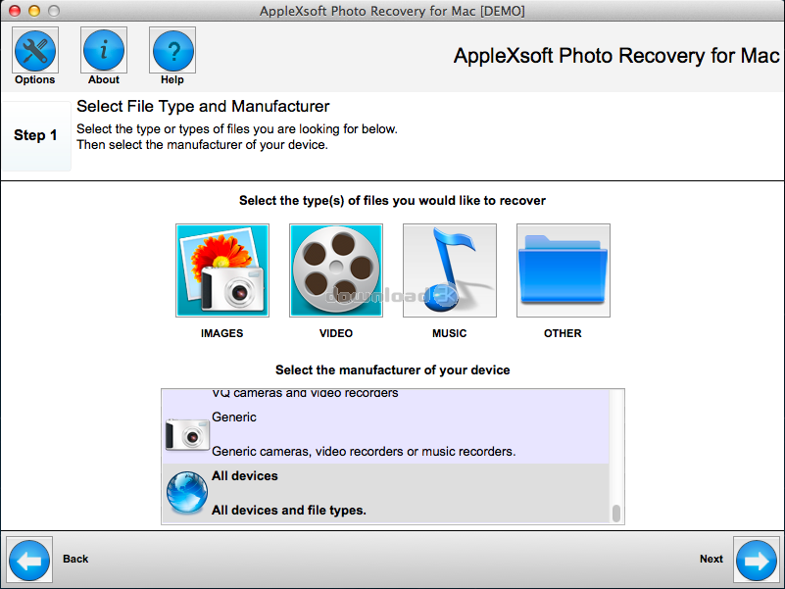The height and width of the screenshot is (589, 785).
Task: Click the 'Next' text label
Action: (x=711, y=559)
